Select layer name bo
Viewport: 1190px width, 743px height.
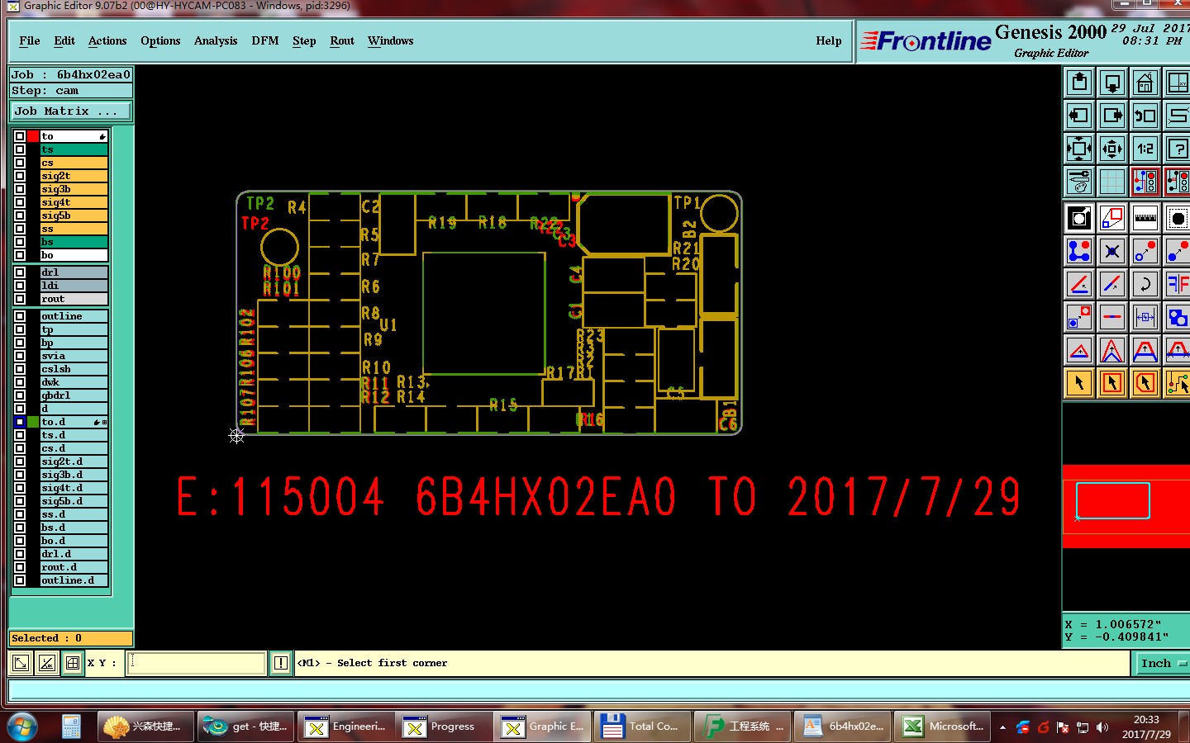(x=74, y=255)
